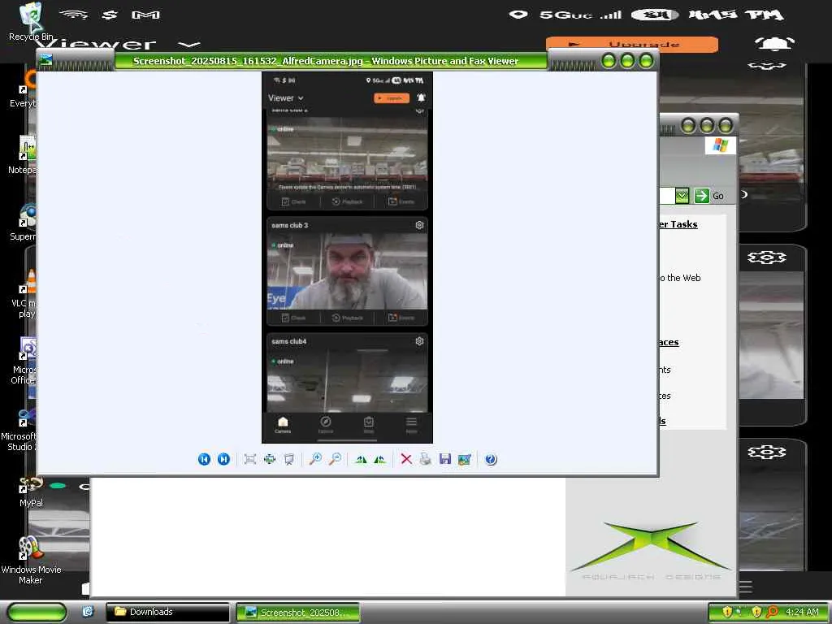Open the green Start button
This screenshot has width=832, height=624.
pos(37,612)
